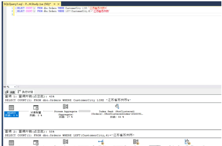Click the LIKE keyword on editor line 1
The height and width of the screenshot is (146, 222).
[84, 8]
